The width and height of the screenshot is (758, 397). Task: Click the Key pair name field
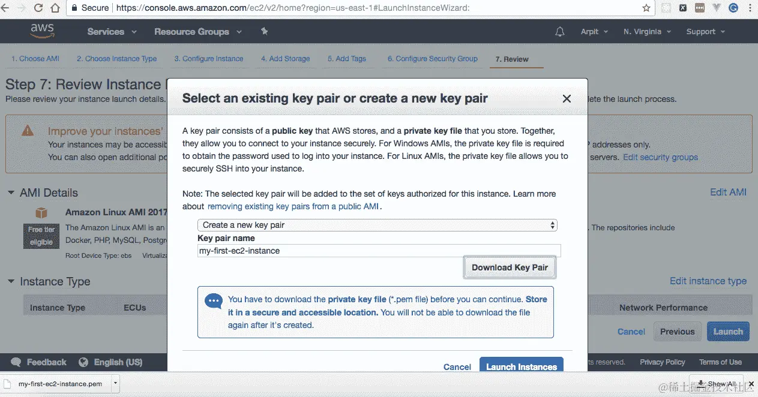379,251
